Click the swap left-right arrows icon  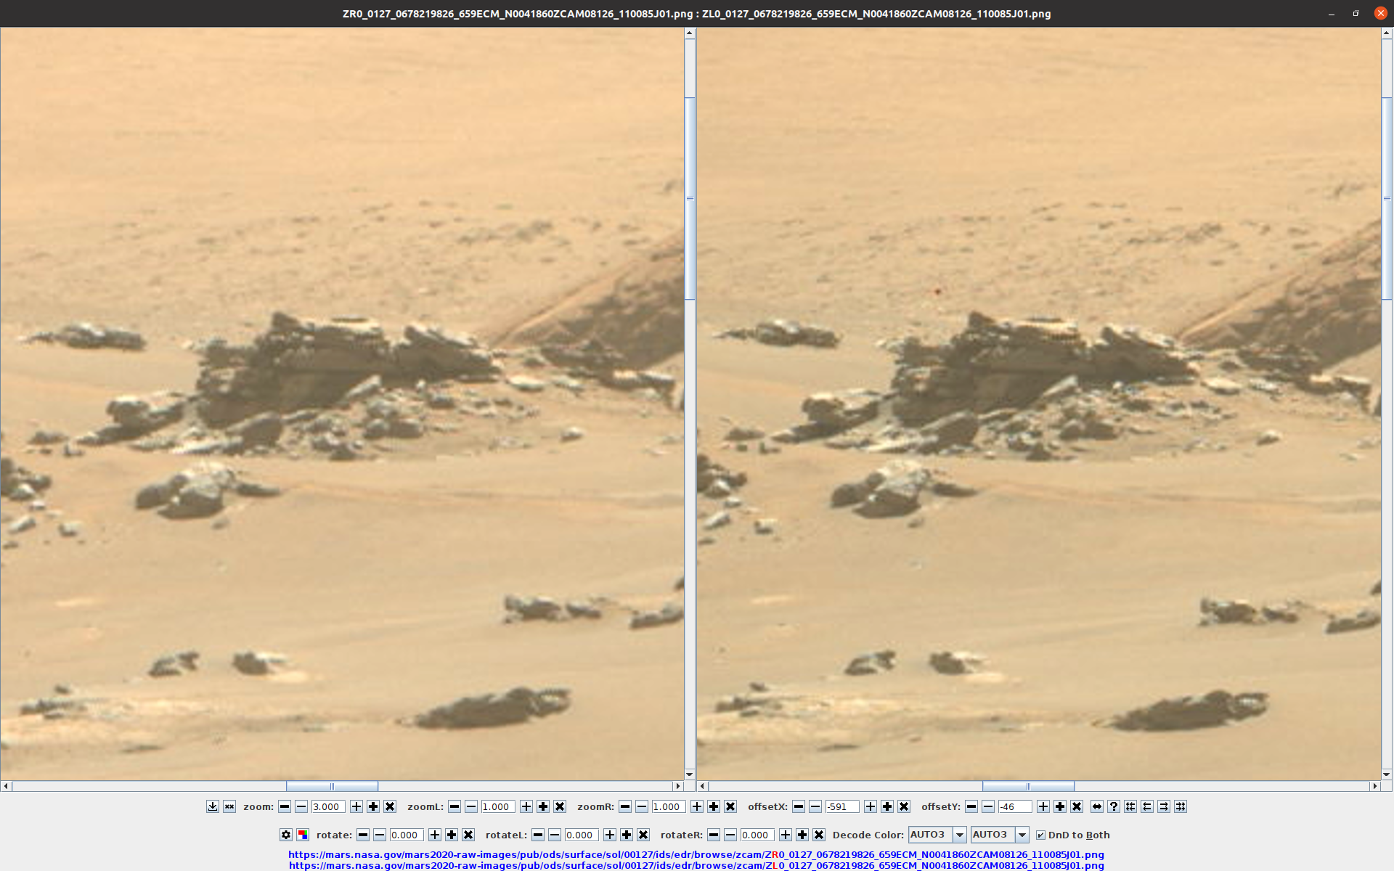click(1097, 806)
